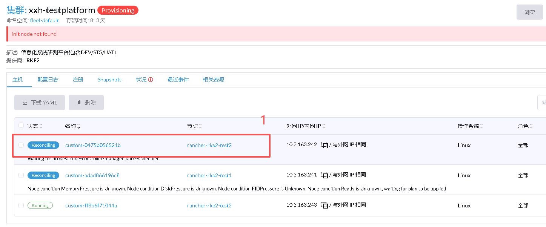The height and width of the screenshot is (227, 546).
Task: Select checkbox for custom-adad866196c8 row
Action: click(21, 175)
